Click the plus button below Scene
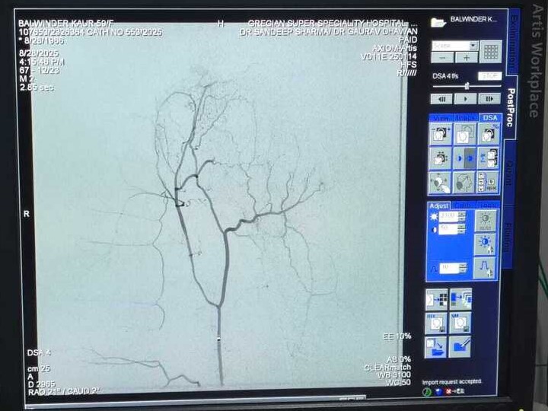 [467, 58]
